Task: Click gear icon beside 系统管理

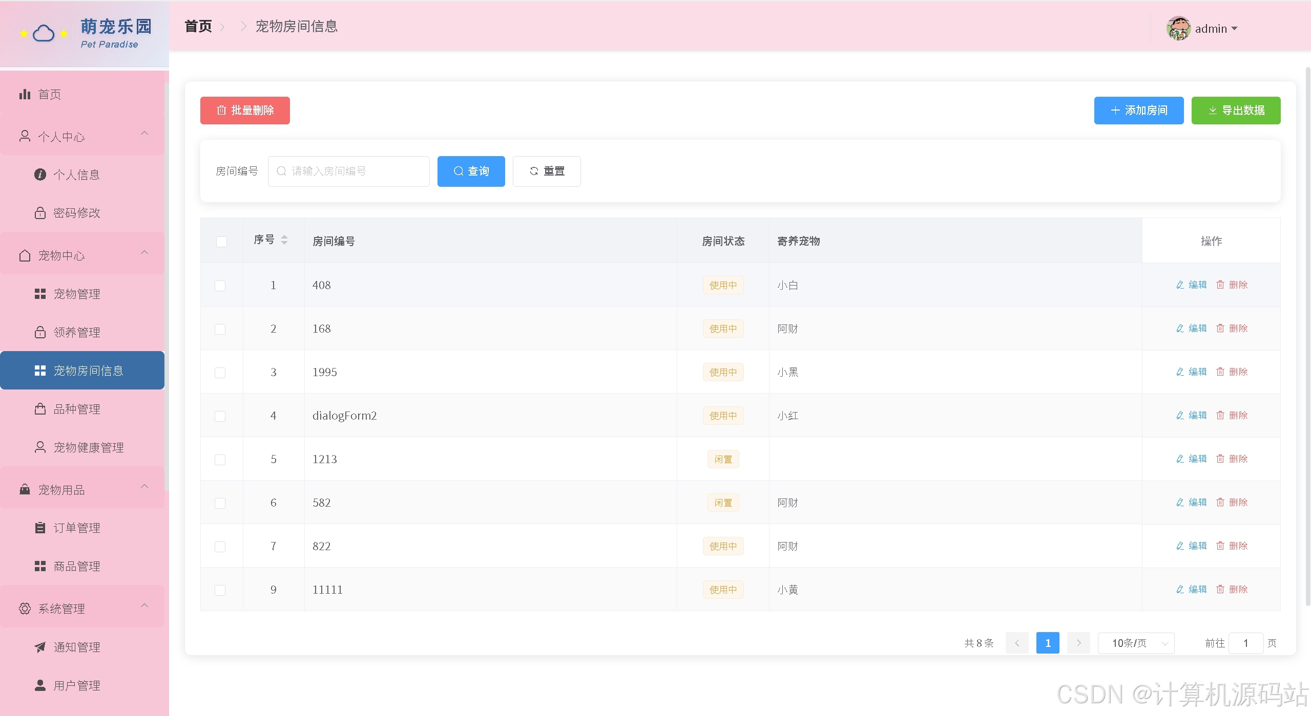Action: click(25, 609)
